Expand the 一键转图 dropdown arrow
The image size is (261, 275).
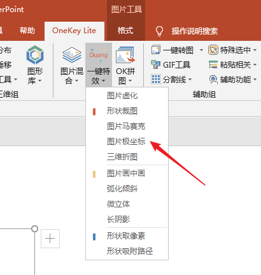click(201, 50)
